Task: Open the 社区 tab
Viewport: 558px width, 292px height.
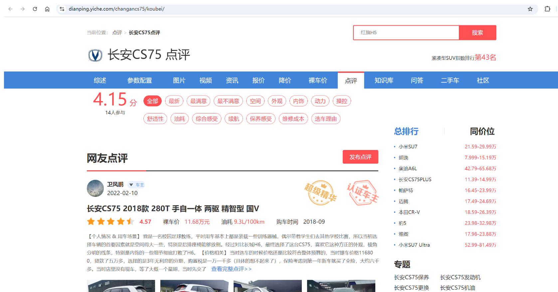Action: coord(483,80)
